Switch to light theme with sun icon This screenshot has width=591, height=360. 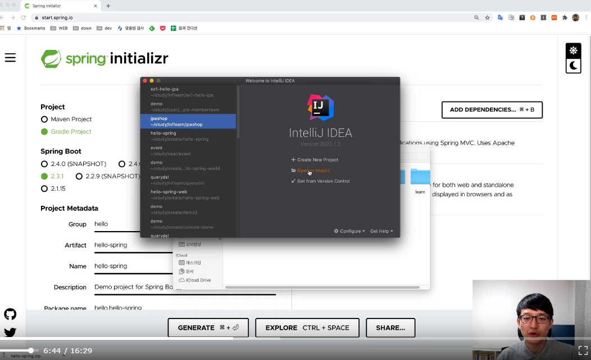(x=573, y=50)
